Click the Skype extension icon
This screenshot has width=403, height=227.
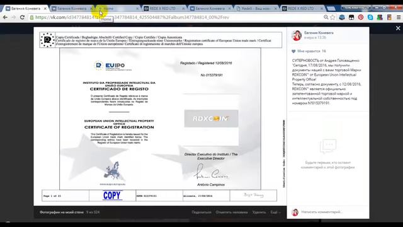370,17
